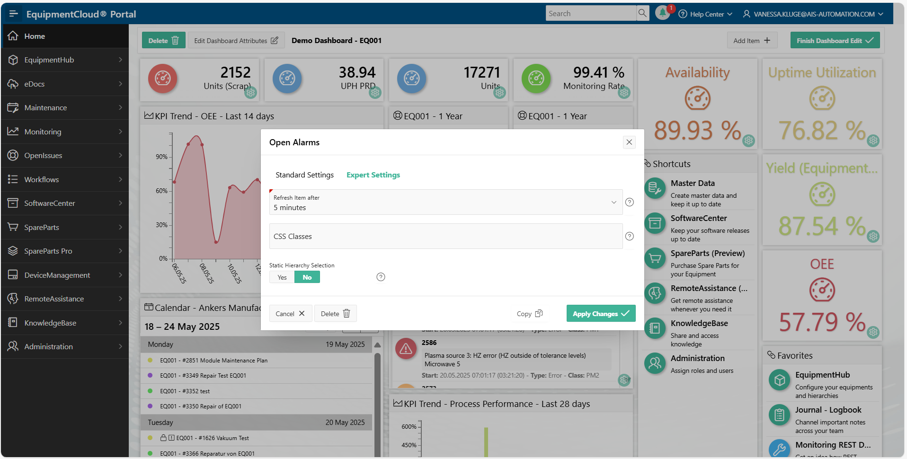The image size is (907, 459).
Task: Click the Master Data shortcut icon
Action: click(x=655, y=188)
